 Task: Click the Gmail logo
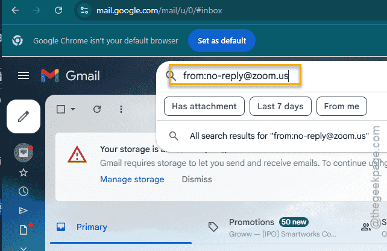pos(71,75)
